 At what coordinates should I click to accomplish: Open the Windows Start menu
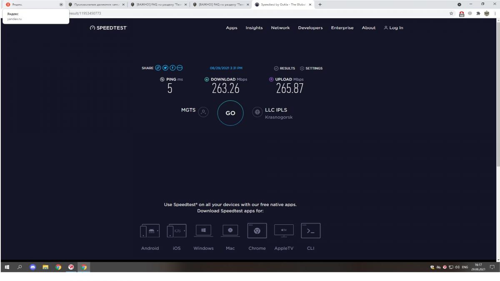7,267
